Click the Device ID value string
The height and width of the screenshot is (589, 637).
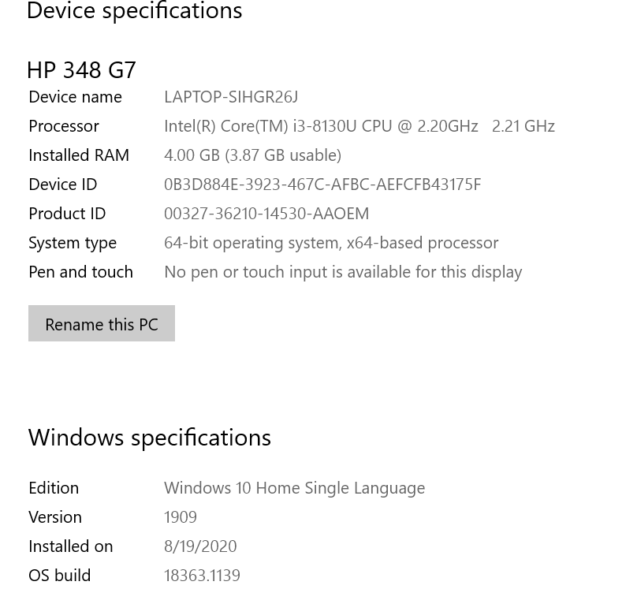point(322,185)
